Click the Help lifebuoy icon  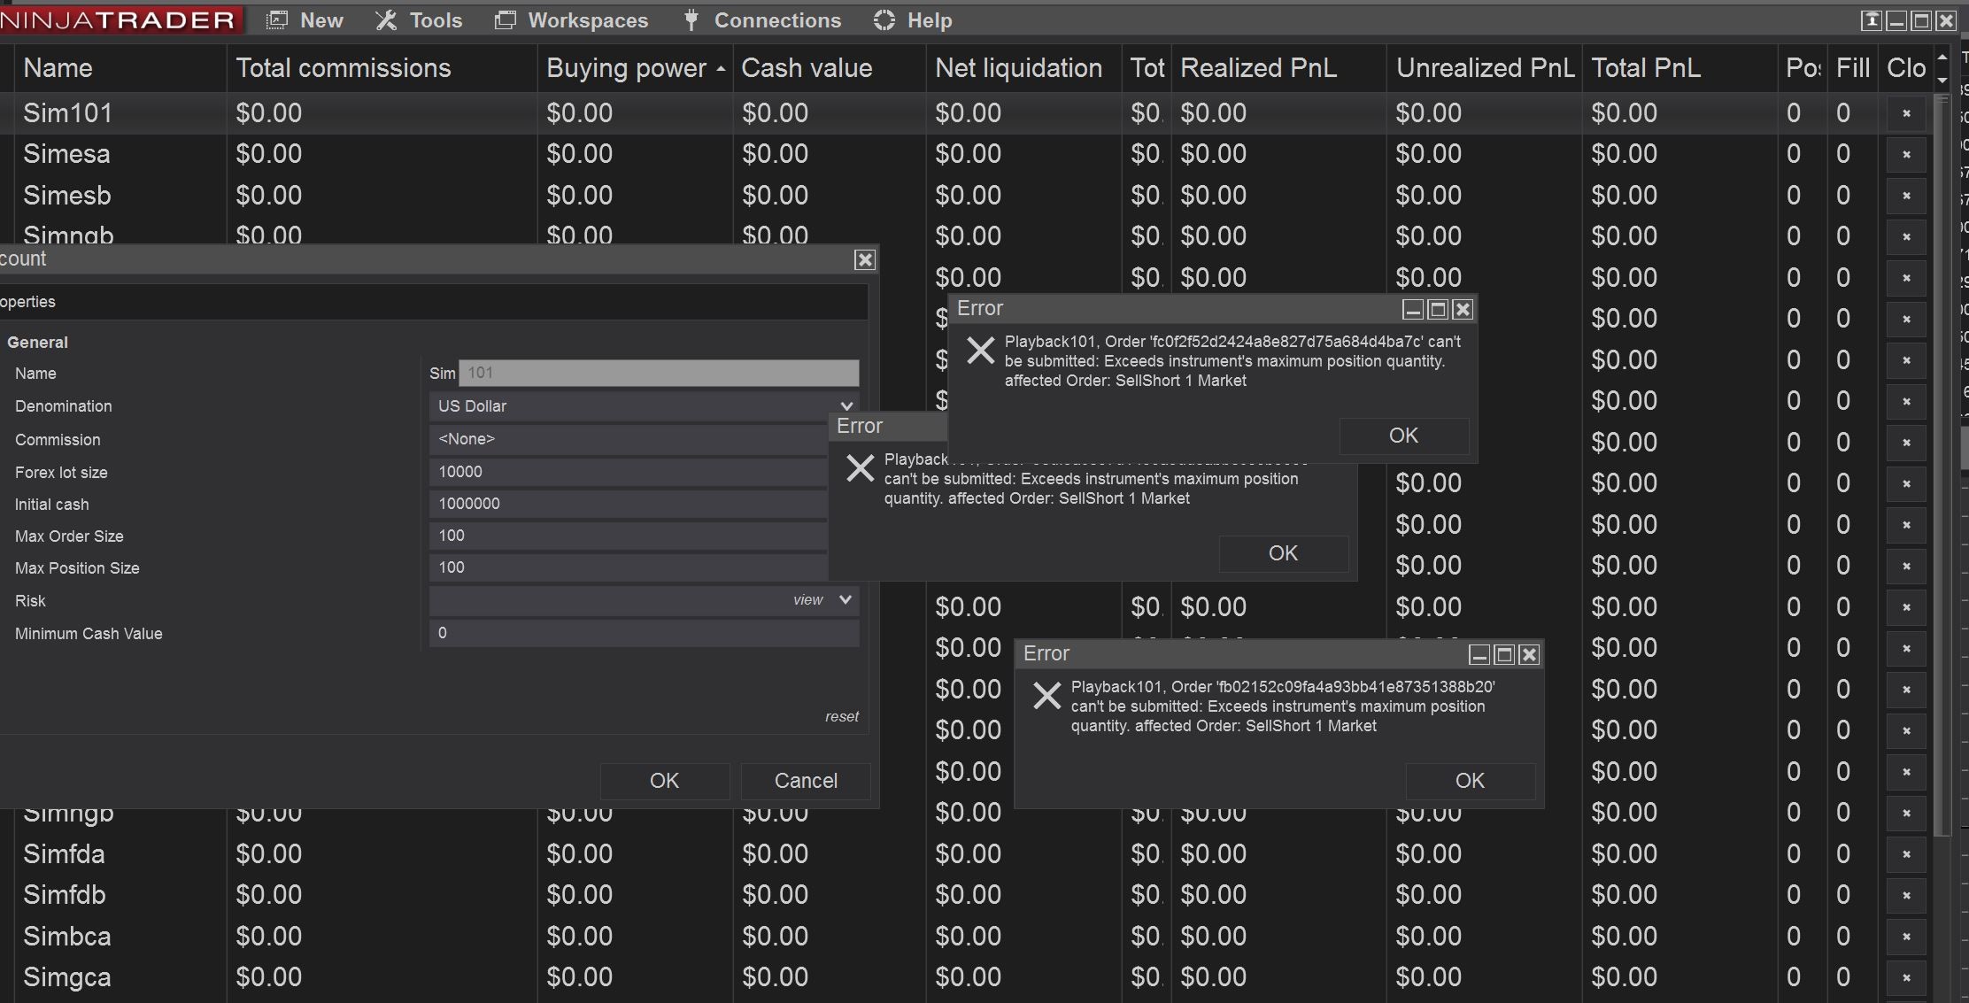(x=884, y=20)
